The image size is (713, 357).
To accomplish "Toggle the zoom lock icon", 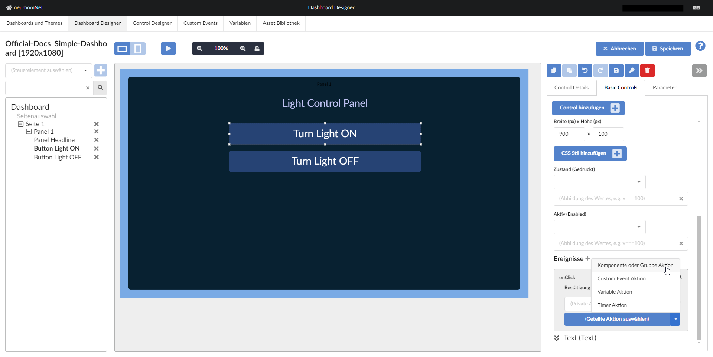I will click(257, 48).
